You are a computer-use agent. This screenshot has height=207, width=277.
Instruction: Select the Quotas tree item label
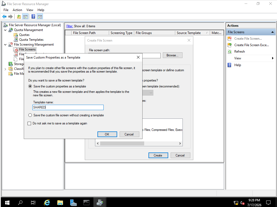point(24,35)
